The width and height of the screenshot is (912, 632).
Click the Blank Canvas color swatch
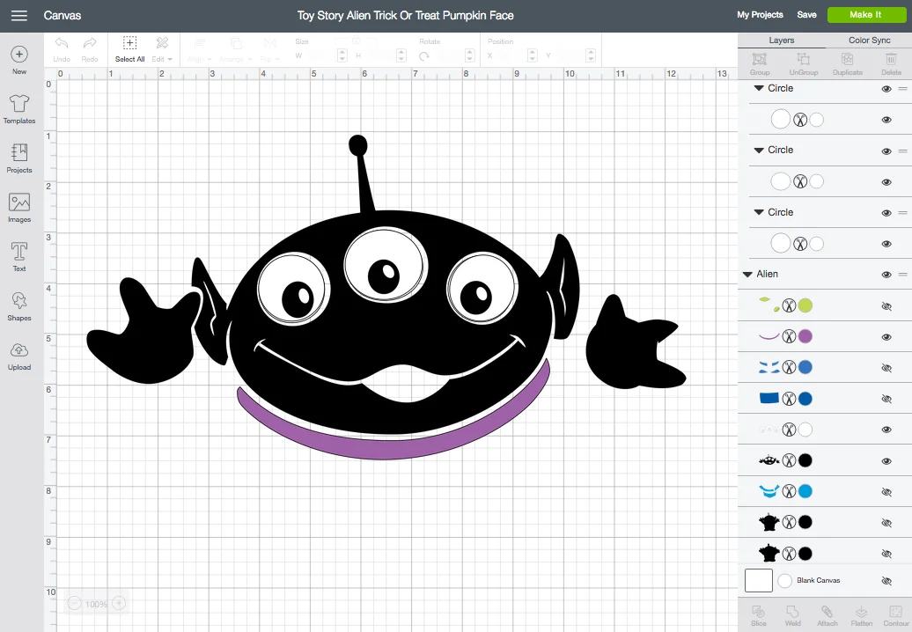(784, 581)
